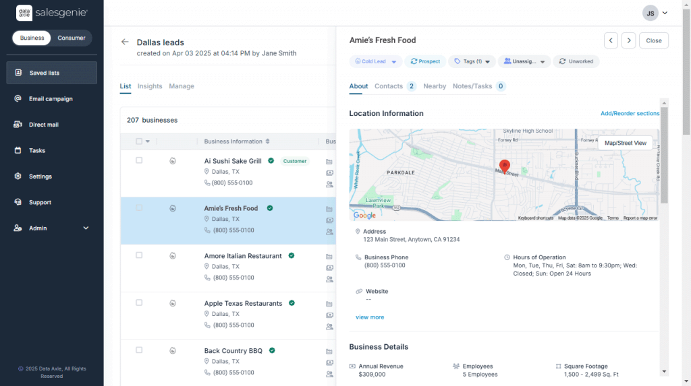691x386 pixels.
Task: Click view more link
Action: (x=370, y=317)
